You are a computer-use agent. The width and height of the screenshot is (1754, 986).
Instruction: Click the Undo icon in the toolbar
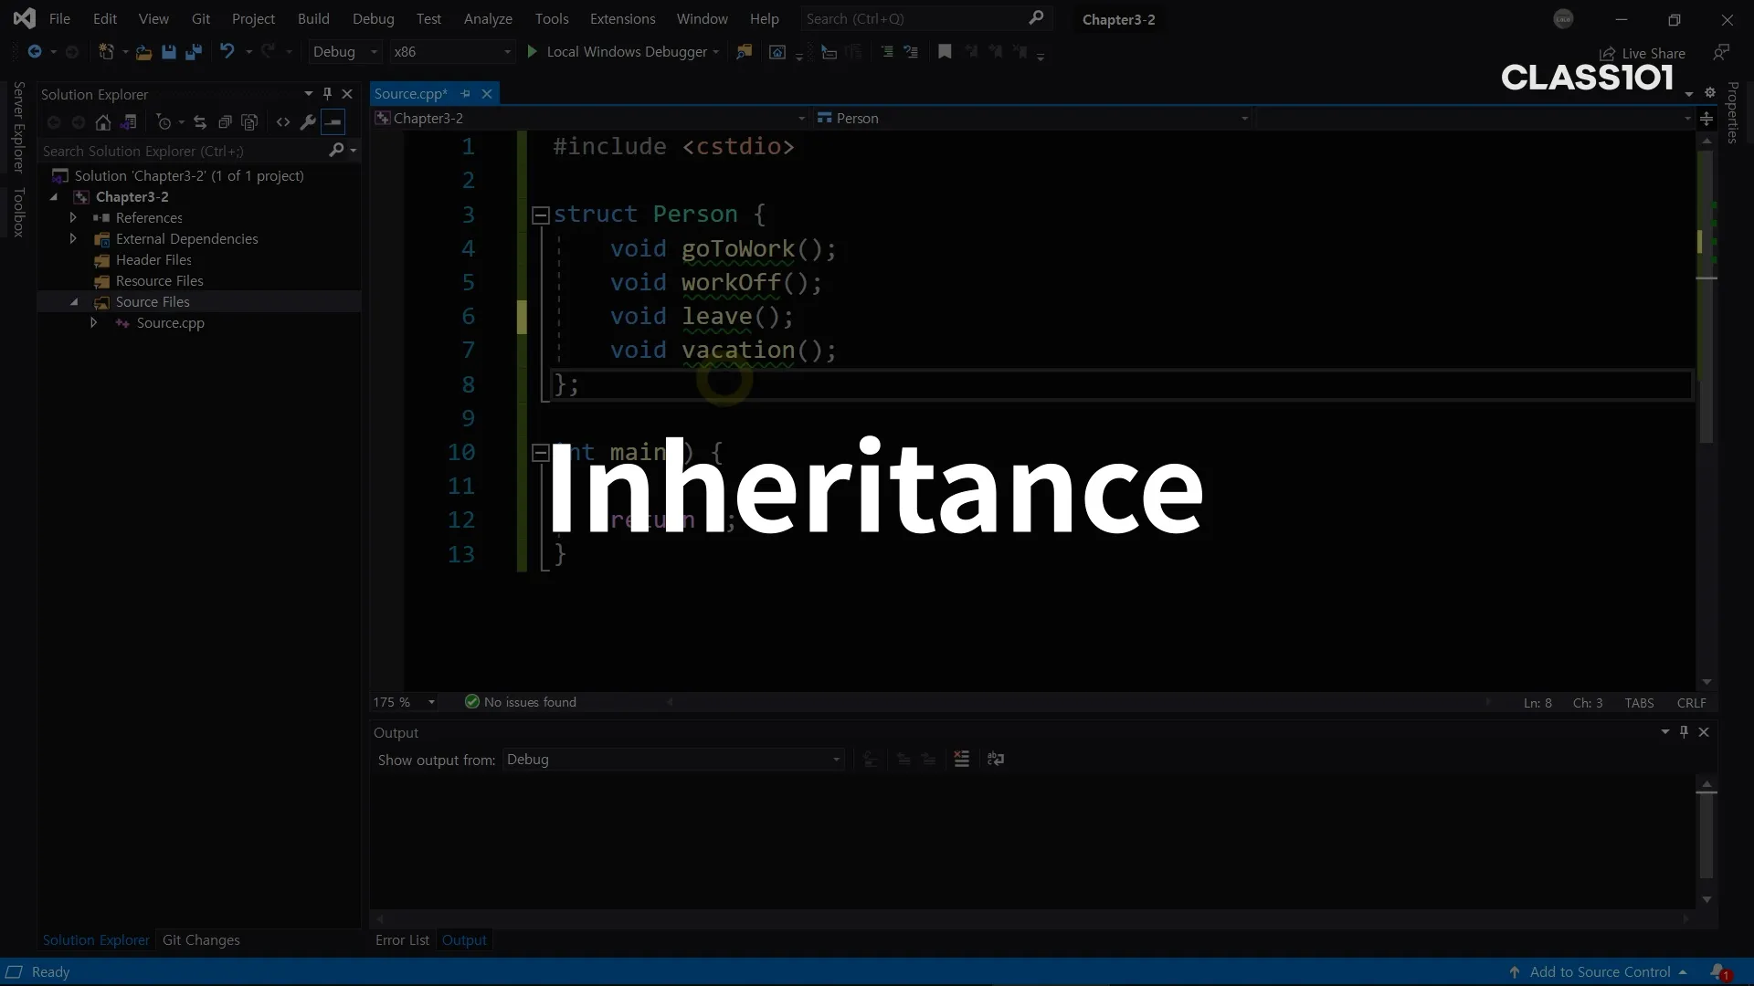(227, 52)
